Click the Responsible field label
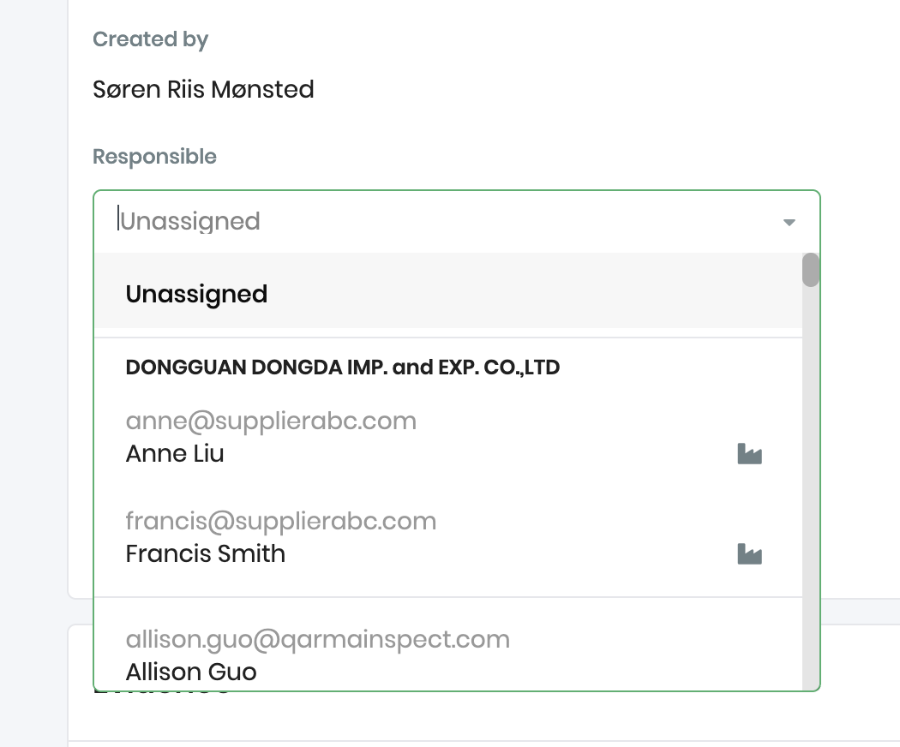The width and height of the screenshot is (900, 747). [x=154, y=157]
